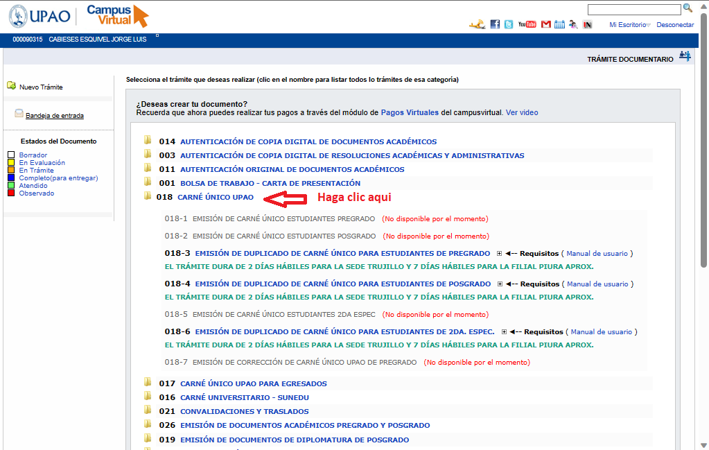Click the Trámite Documentario people icon
The height and width of the screenshot is (450, 709).
685,57
